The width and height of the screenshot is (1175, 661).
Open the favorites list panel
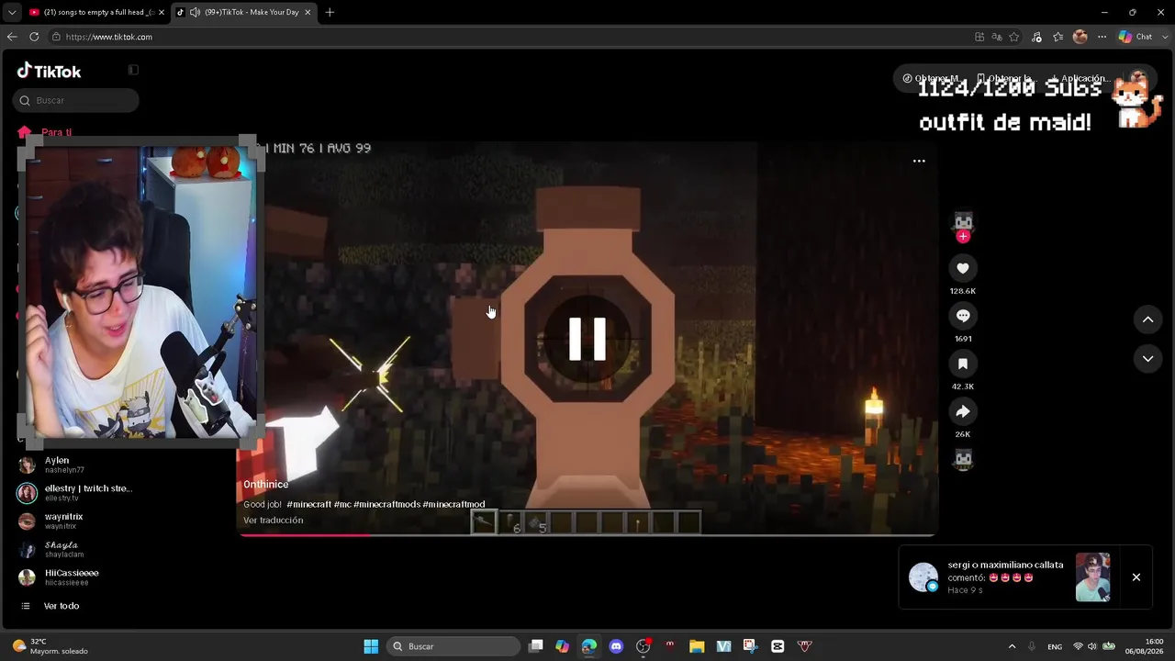coord(1058,37)
